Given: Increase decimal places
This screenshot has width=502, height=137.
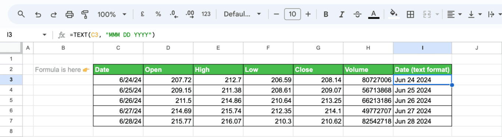Looking at the screenshot, I should click(190, 14).
